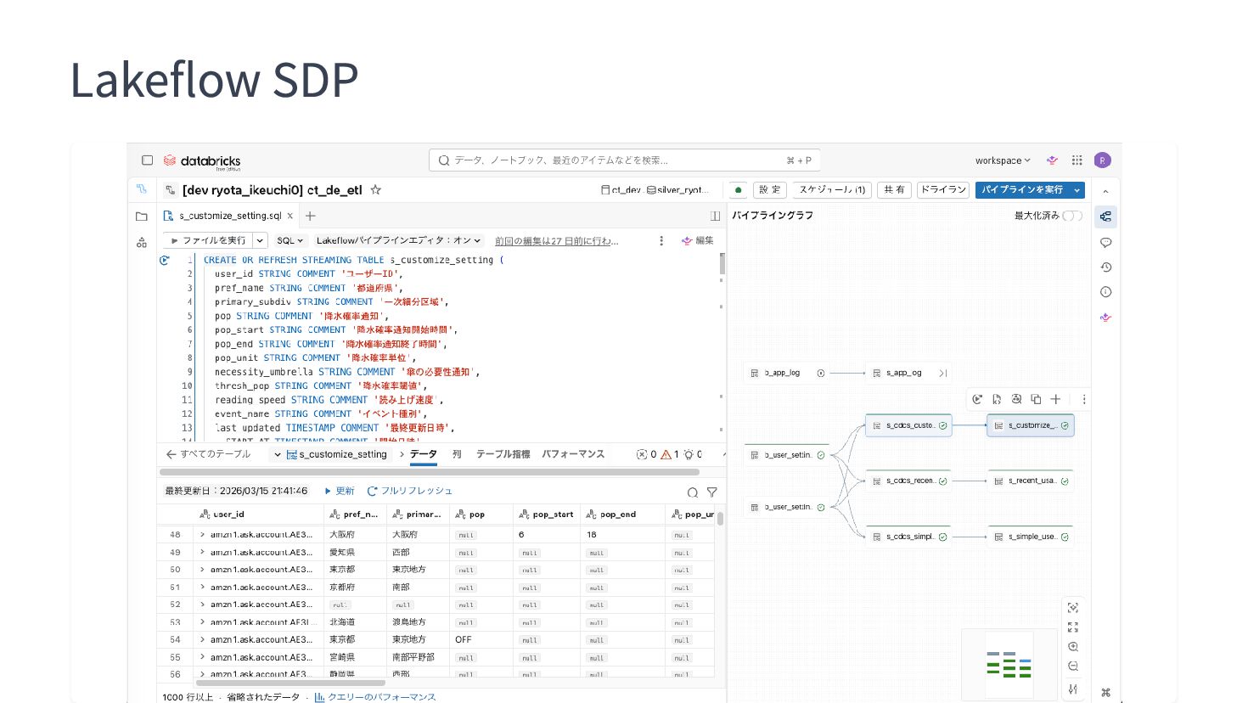Click the full refresh icon in node toolbar

pos(1016,399)
